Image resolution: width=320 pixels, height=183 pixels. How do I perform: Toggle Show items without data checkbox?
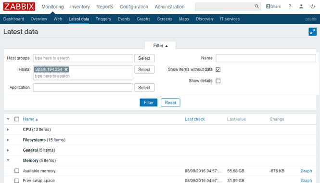(x=218, y=69)
